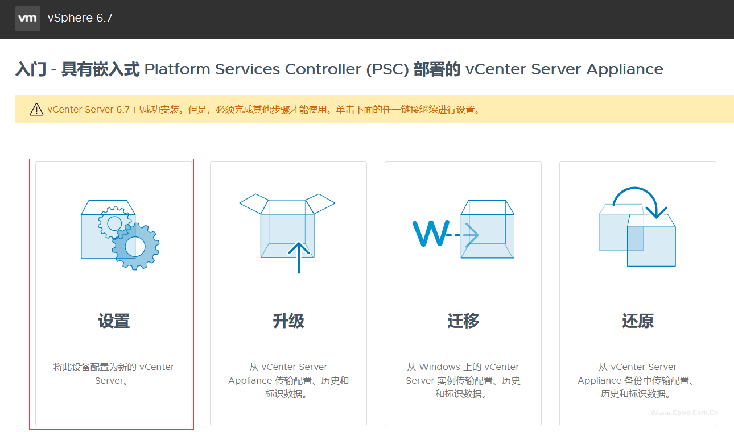
Task: Select the 迁移 card title
Action: [463, 321]
